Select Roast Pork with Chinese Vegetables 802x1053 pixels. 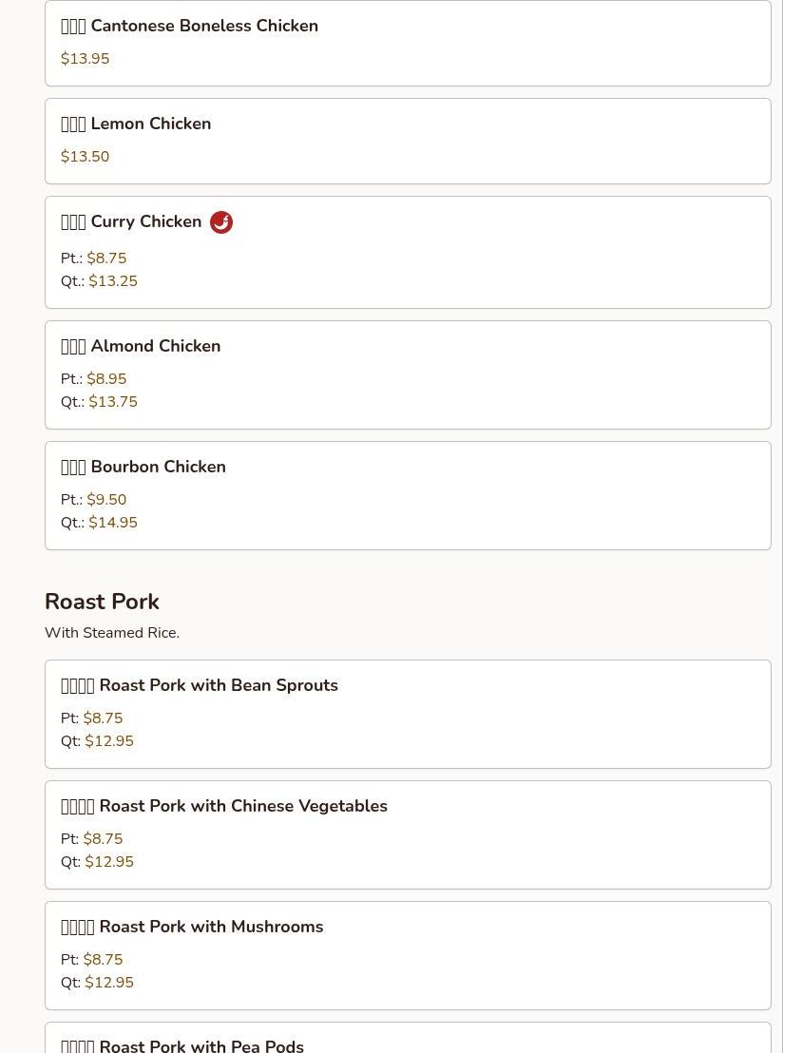coord(224,807)
